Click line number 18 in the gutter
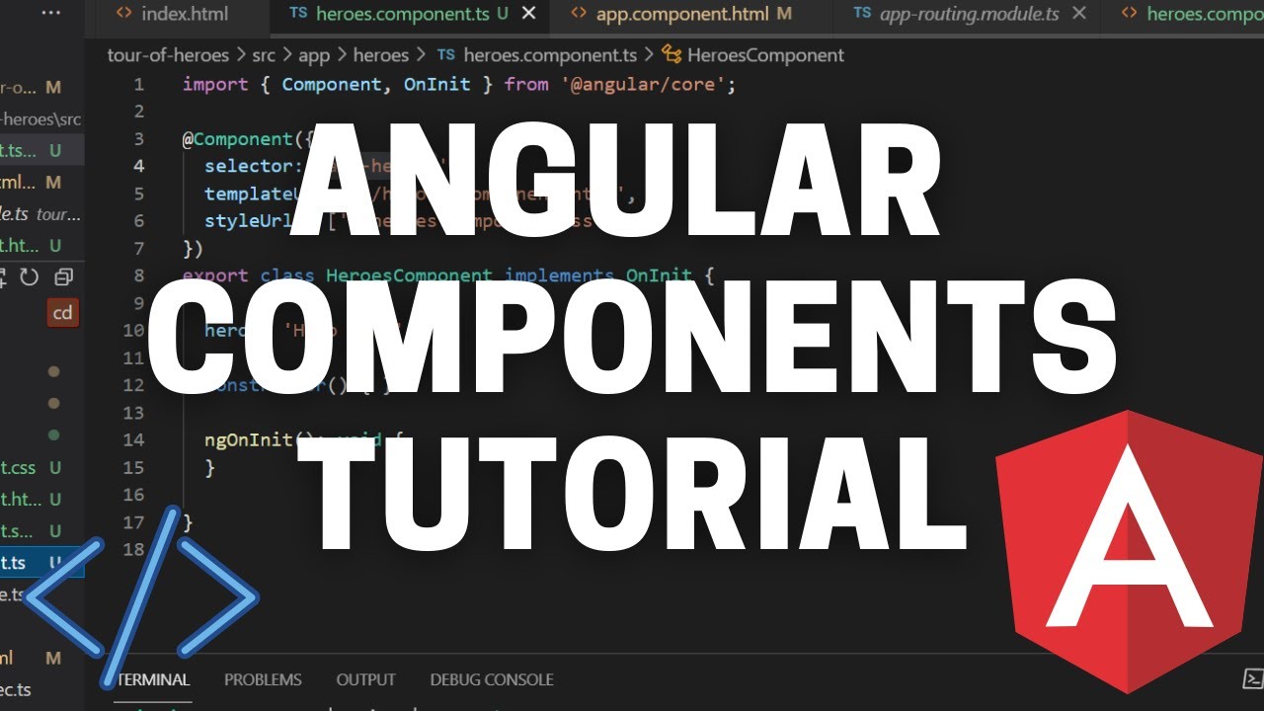The image size is (1264, 711). (x=133, y=549)
